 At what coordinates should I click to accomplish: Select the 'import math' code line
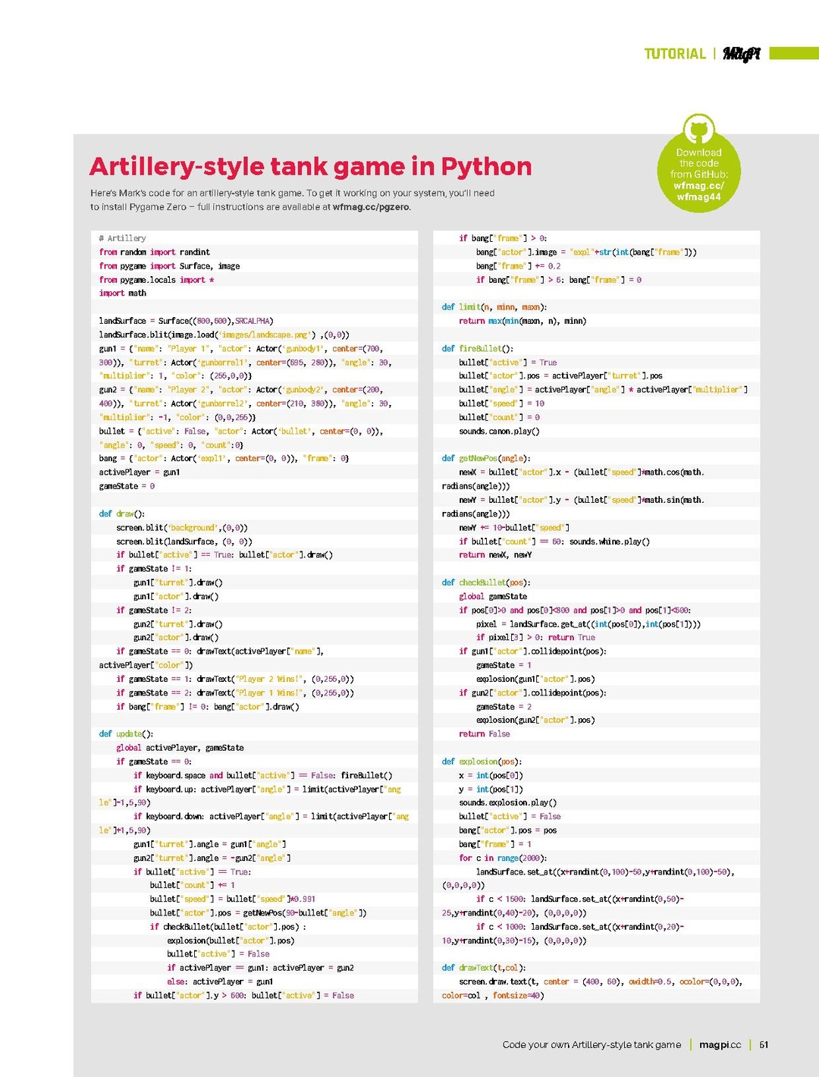click(123, 294)
